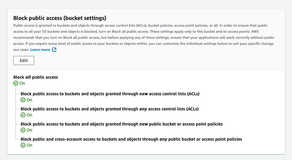Click the Edit button

pos(24,60)
